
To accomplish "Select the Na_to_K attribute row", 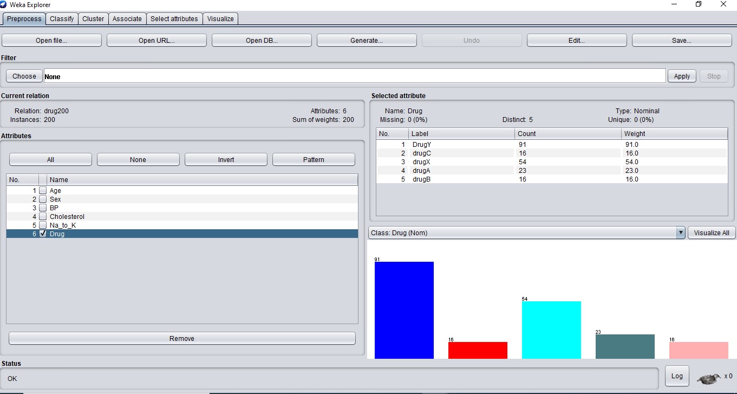I will coord(182,225).
